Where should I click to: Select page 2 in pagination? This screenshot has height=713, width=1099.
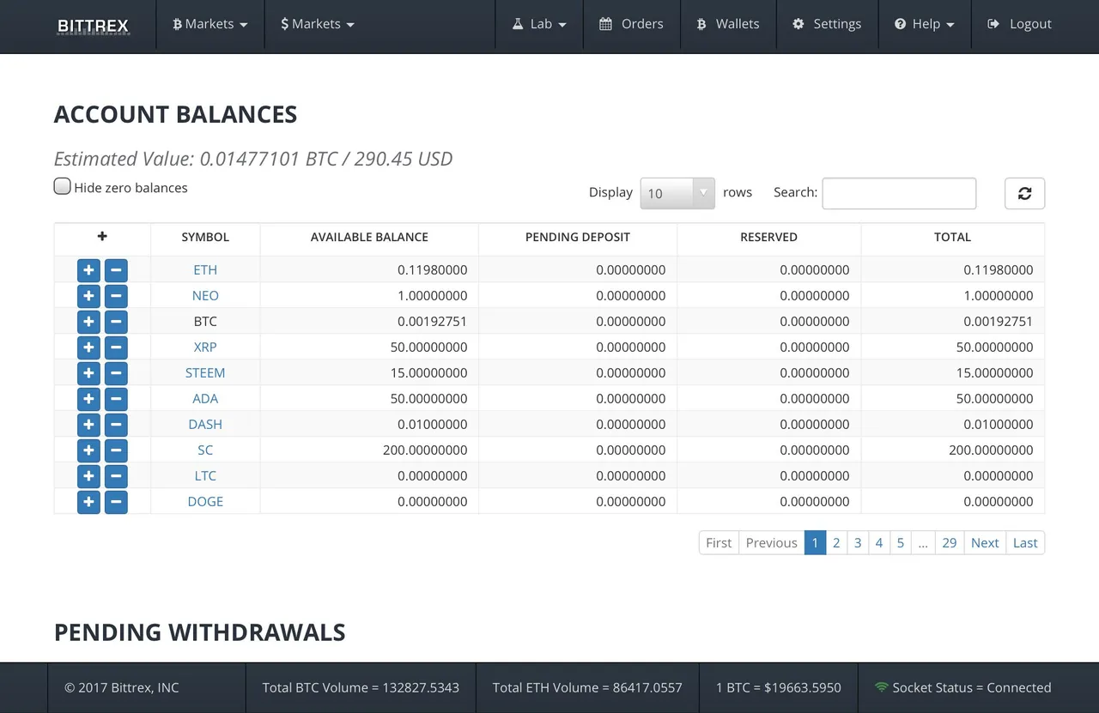tap(836, 542)
